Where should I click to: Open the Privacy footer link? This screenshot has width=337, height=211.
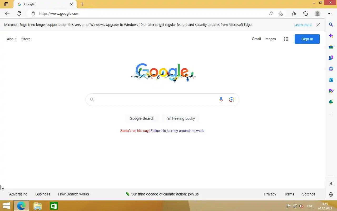[x=270, y=194]
